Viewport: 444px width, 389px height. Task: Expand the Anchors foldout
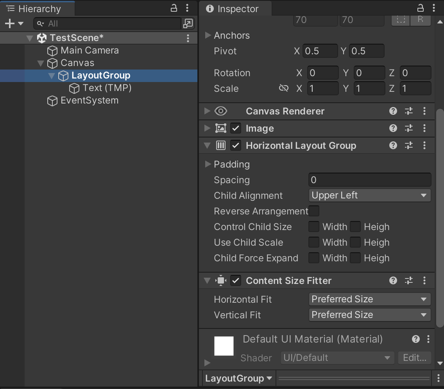click(208, 35)
